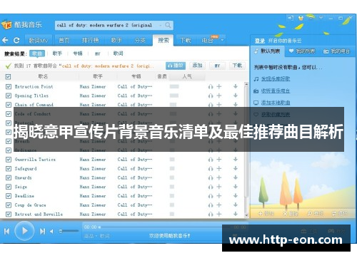Play Extraction Point with its headphone icon
The height and width of the screenshot is (258, 357).
tap(211, 87)
